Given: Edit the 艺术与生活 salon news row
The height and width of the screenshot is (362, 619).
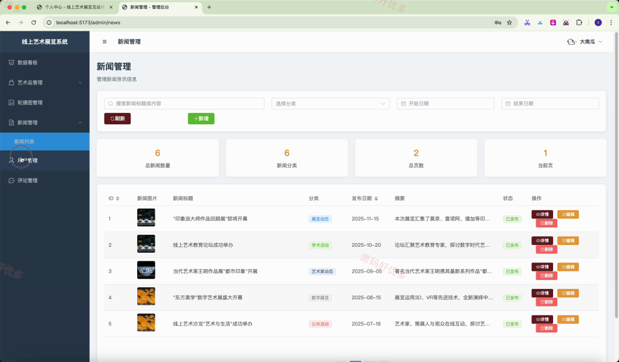Looking at the screenshot, I should (568, 319).
